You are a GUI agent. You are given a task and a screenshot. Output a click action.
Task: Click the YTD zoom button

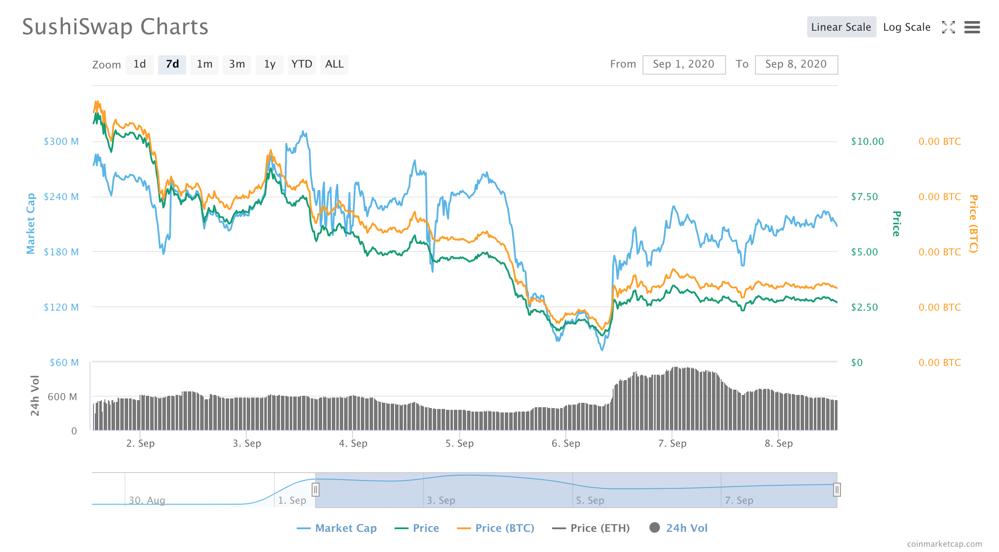302,65
